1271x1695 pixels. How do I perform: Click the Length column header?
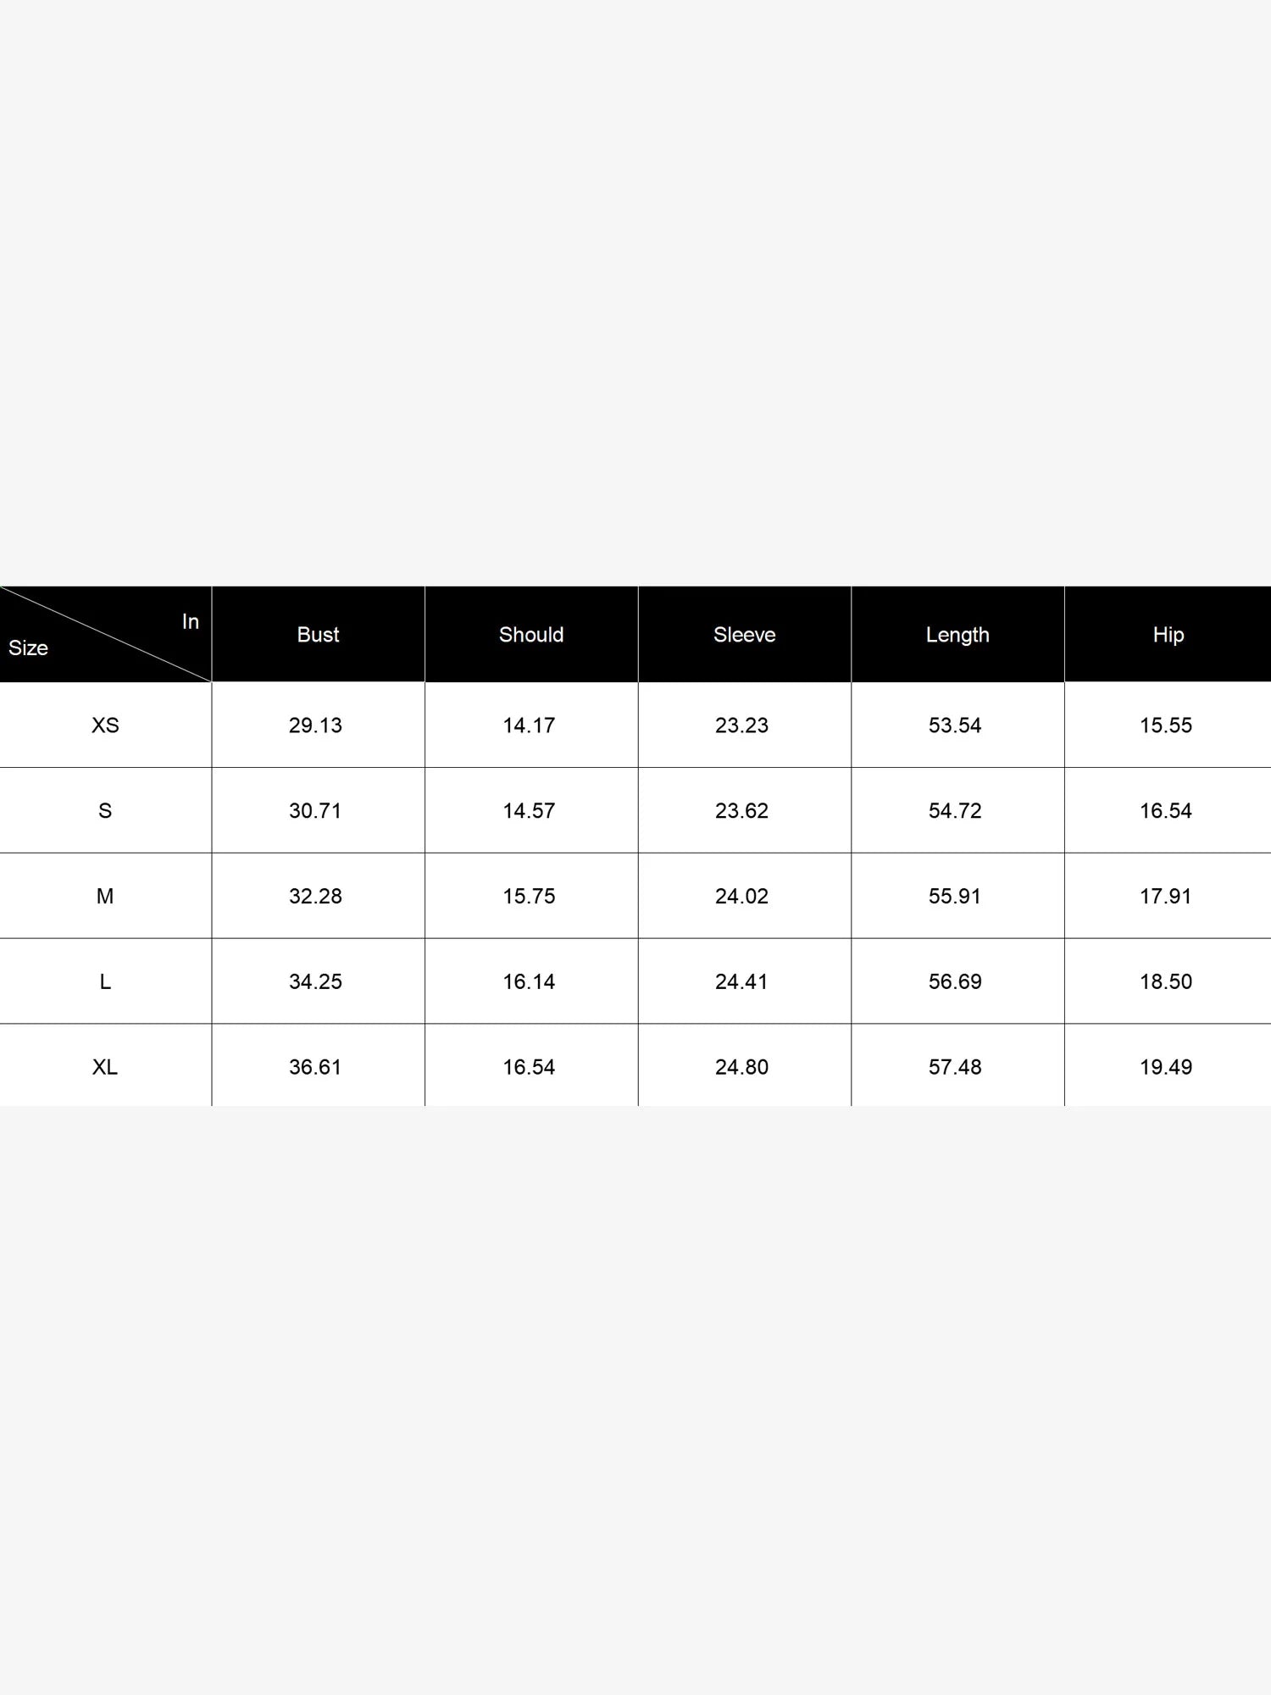tap(957, 634)
